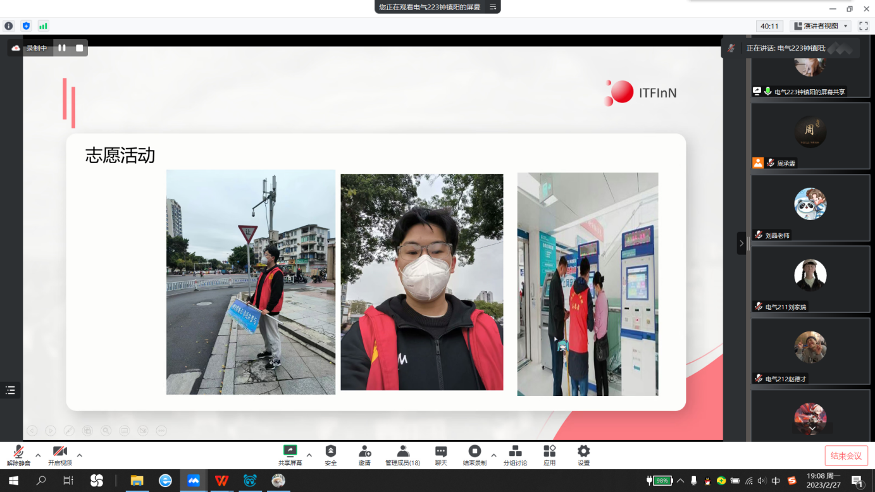Click the previous slide arrow in the slideshow
875x492 pixels.
(32, 431)
